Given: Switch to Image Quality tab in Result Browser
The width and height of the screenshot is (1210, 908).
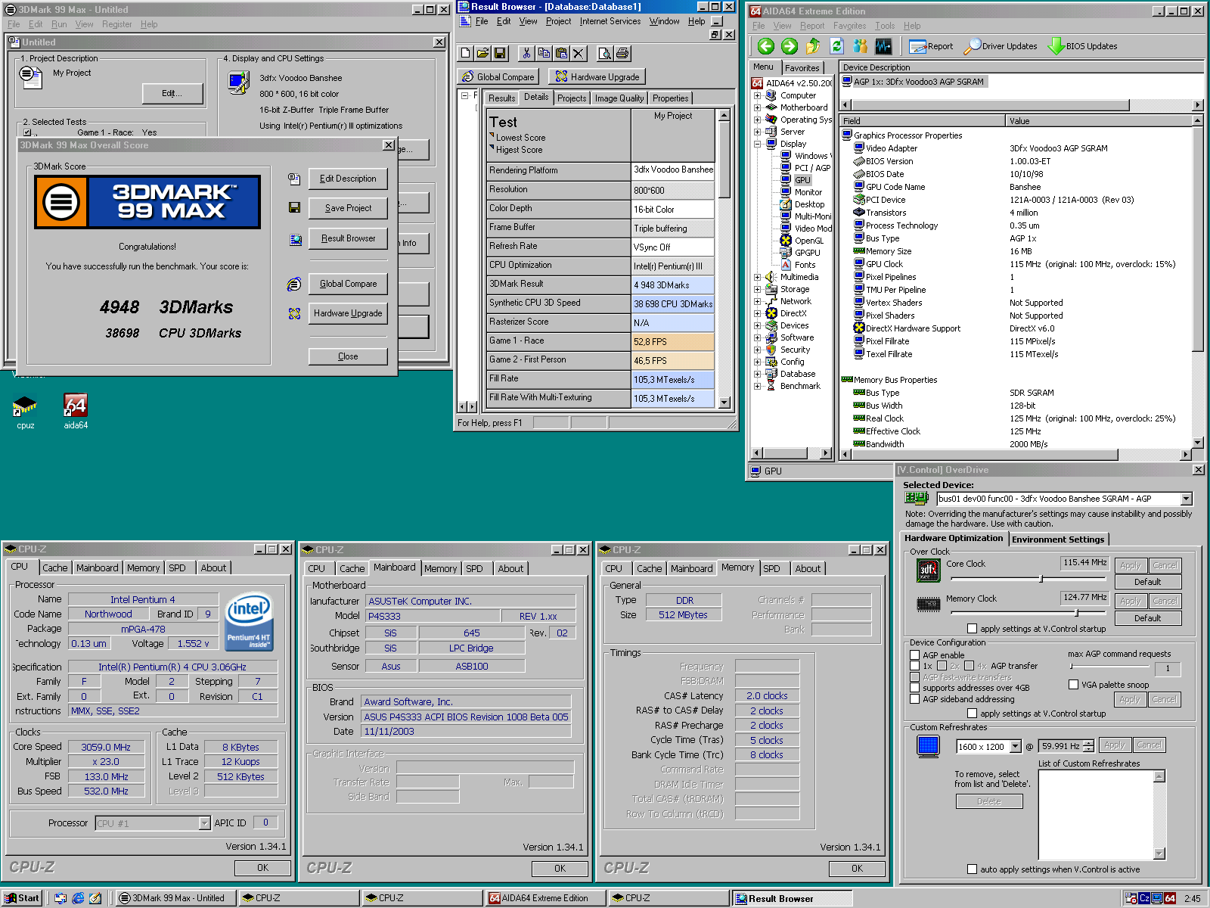Looking at the screenshot, I should pyautogui.click(x=619, y=98).
